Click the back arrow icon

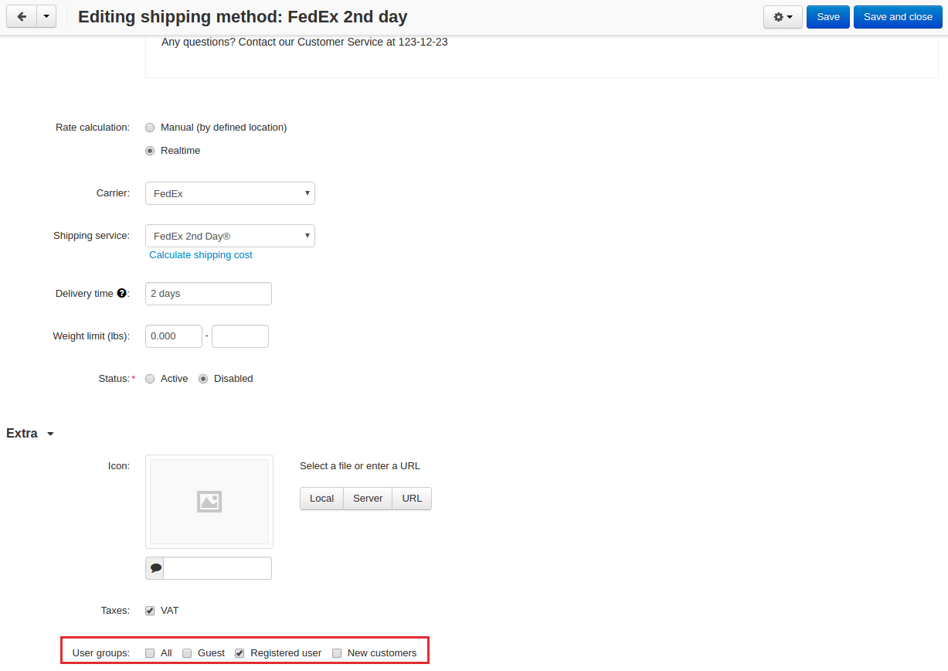(22, 16)
